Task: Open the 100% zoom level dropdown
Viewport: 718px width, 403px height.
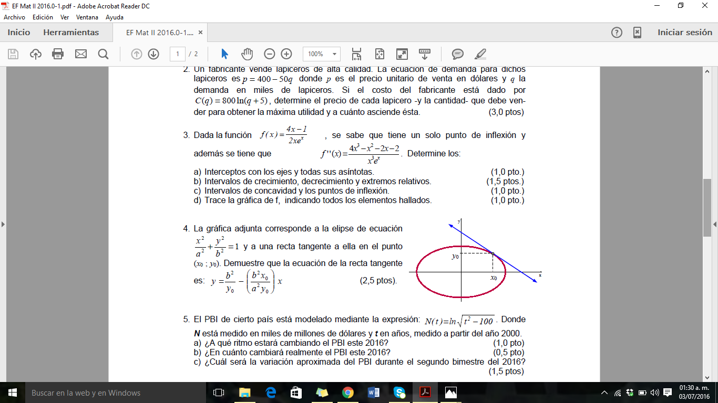Action: click(x=334, y=54)
